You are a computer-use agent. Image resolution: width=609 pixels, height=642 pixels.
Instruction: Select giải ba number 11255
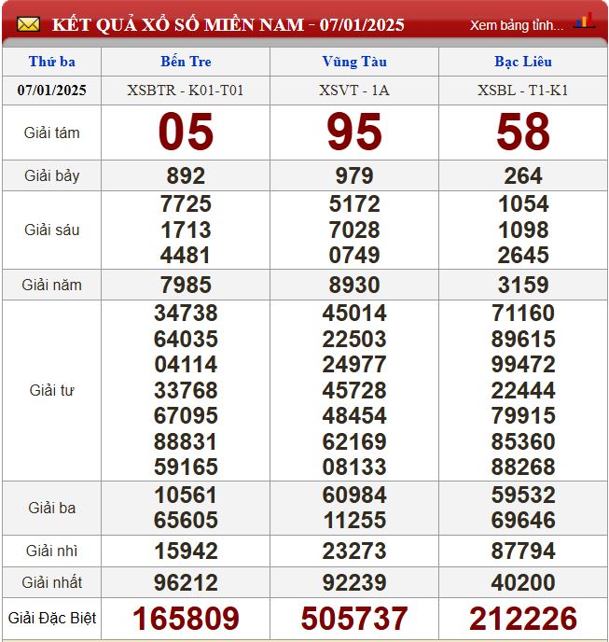tap(354, 520)
